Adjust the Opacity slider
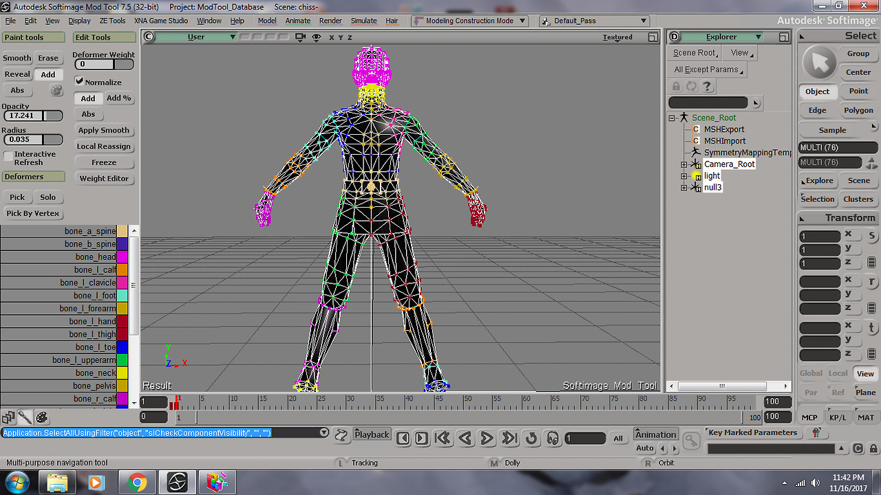The image size is (881, 495). pyautogui.click(x=32, y=115)
